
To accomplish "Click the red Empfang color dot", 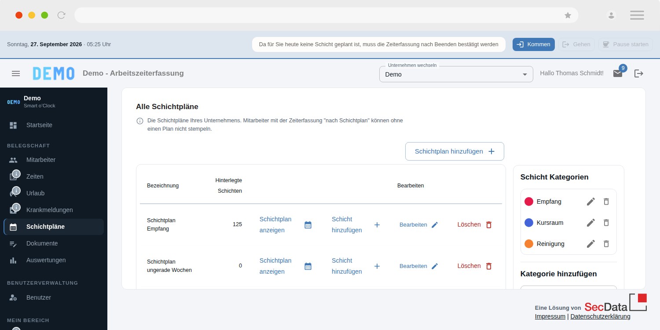I will (529, 202).
